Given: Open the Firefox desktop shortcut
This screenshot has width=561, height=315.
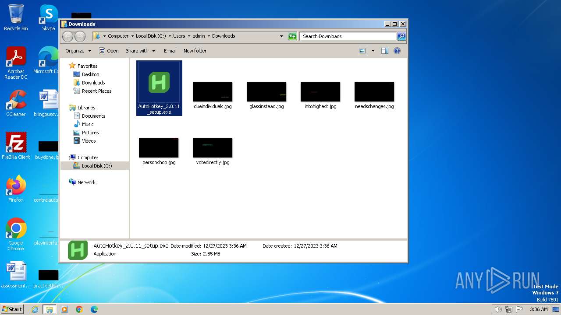Looking at the screenshot, I should tap(16, 189).
